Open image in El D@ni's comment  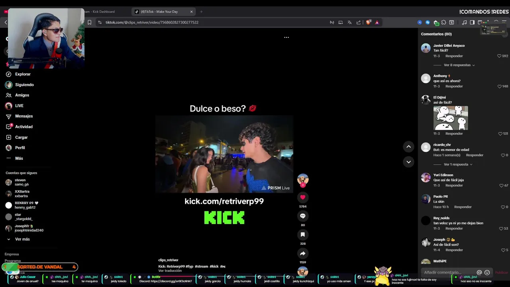click(451, 118)
